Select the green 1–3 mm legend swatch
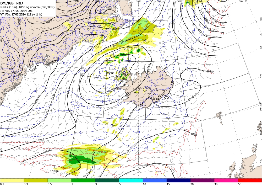262x186 pixels. click(x=83, y=180)
